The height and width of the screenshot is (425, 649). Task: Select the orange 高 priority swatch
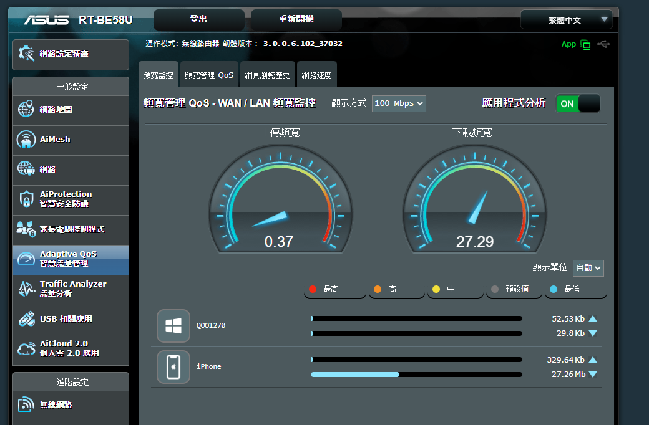[378, 289]
